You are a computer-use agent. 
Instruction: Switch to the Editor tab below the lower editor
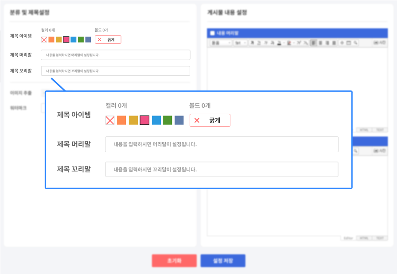tap(348, 238)
